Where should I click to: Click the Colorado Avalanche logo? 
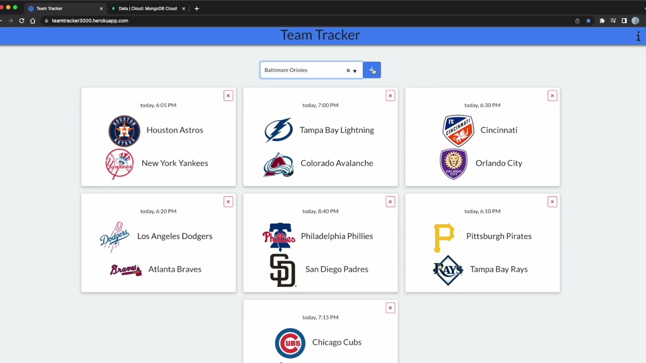pos(278,164)
